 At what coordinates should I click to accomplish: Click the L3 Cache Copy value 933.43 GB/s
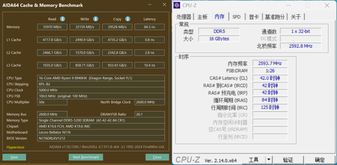click(x=117, y=65)
